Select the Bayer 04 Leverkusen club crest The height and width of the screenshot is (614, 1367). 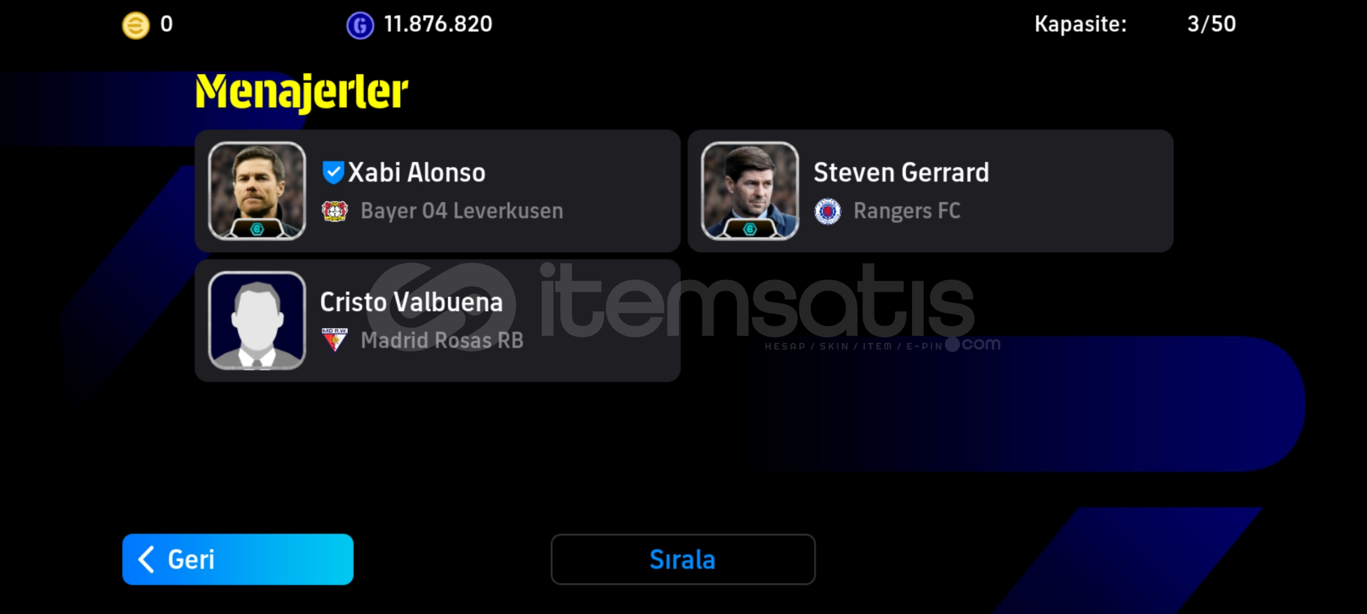click(335, 211)
